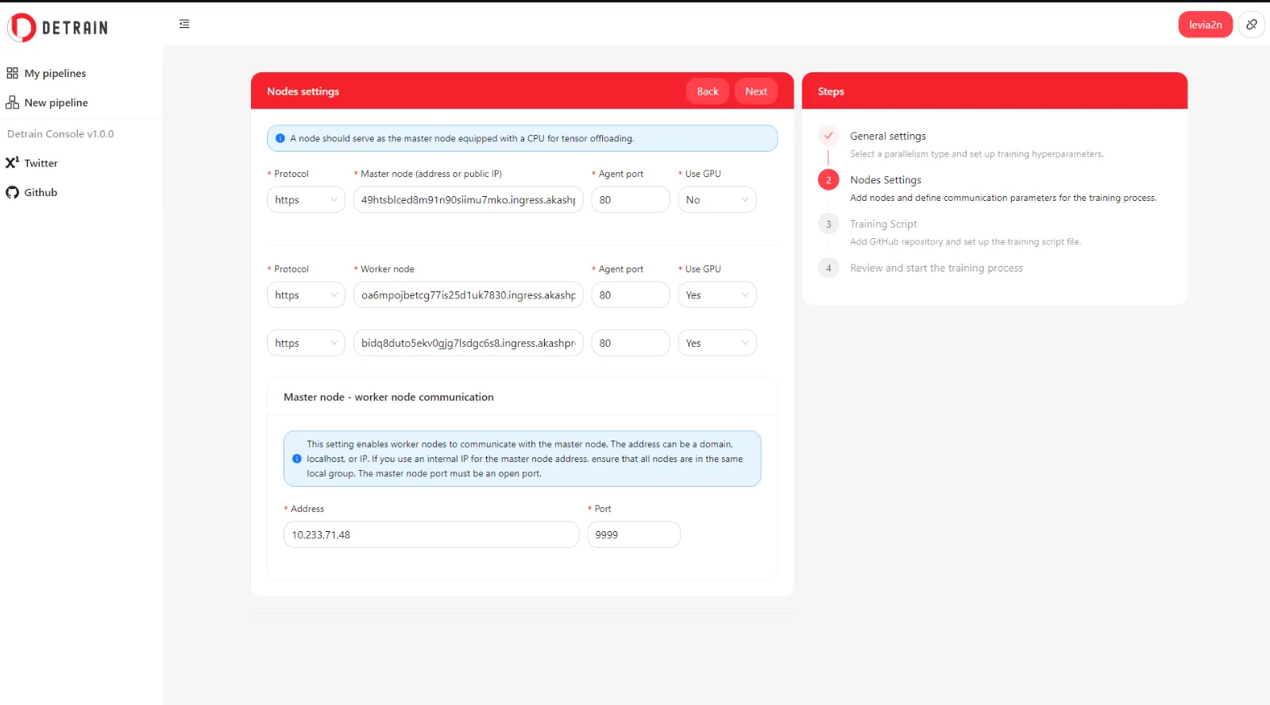Click the My pipelines grid icon

point(12,73)
